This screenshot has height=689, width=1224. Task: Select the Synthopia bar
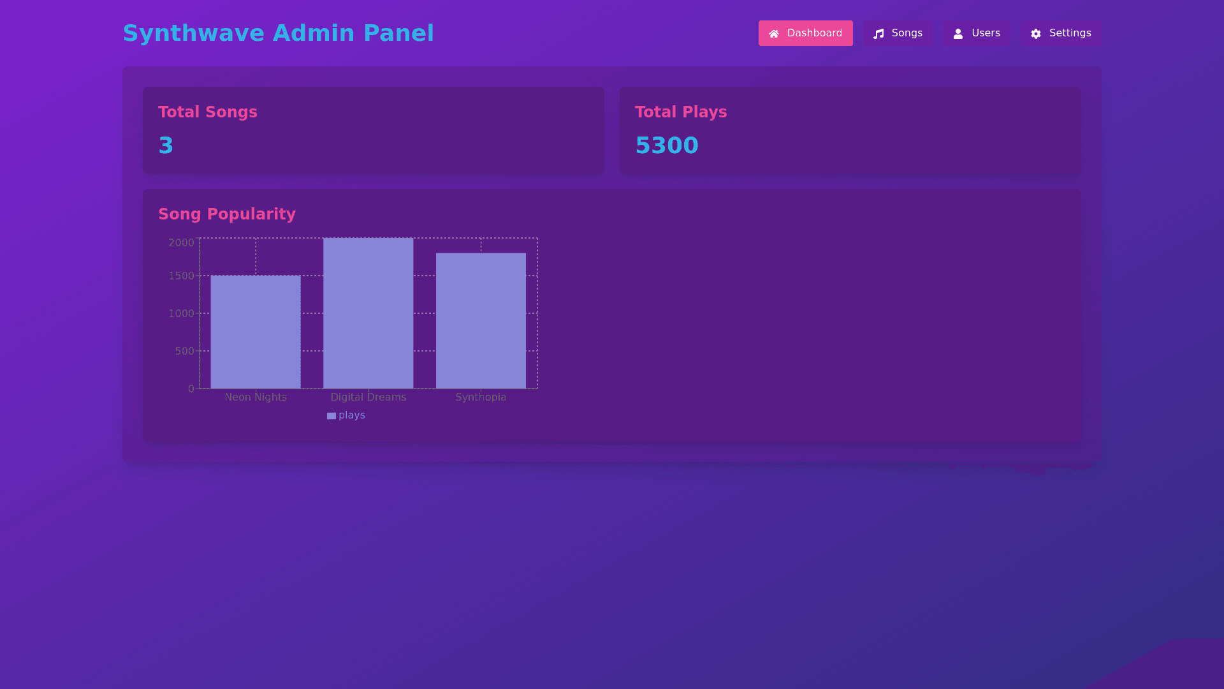pyautogui.click(x=481, y=321)
